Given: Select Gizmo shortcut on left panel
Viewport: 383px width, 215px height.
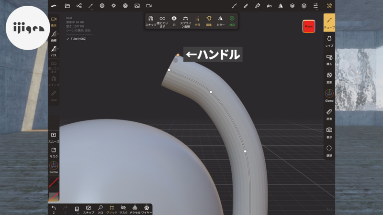Looking at the screenshot, I should [x=54, y=167].
